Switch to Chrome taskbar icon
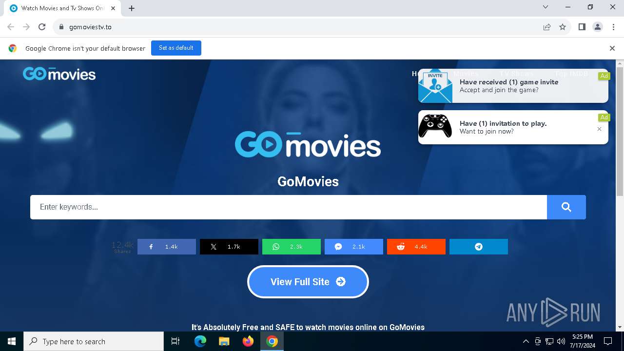The image size is (624, 351). pos(272,341)
